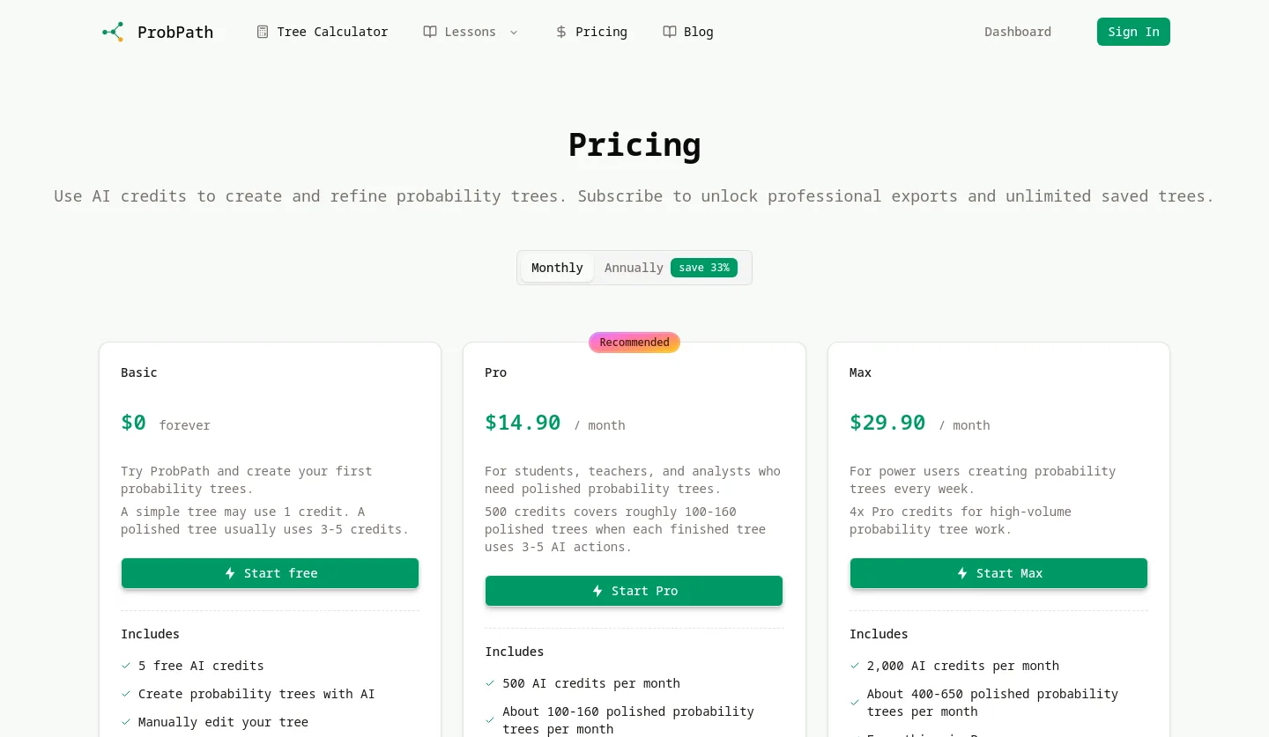
Task: Click checkmark beside Manually edit your tree
Action: tap(126, 722)
